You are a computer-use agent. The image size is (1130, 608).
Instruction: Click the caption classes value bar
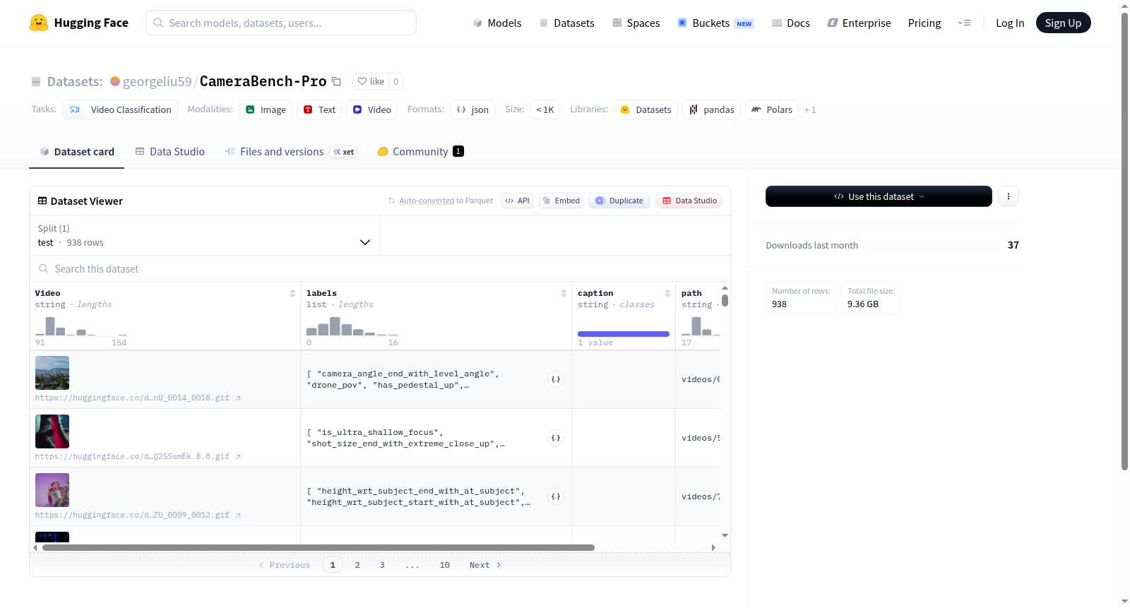[x=624, y=334]
